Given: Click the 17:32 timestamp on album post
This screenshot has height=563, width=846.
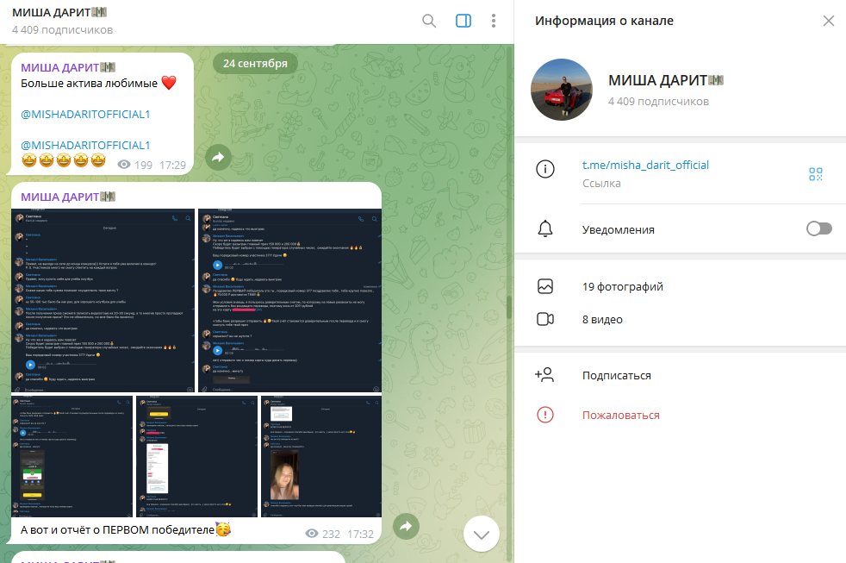Looking at the screenshot, I should 360,534.
